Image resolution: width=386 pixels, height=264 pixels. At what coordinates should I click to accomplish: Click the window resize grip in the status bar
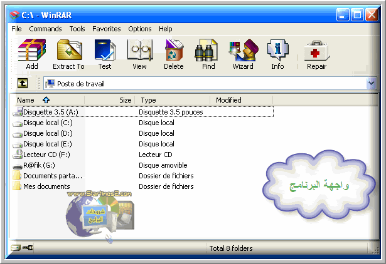pos(376,249)
